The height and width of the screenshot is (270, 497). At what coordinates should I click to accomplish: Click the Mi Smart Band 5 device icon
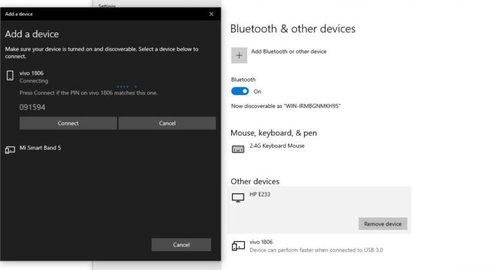coord(10,150)
